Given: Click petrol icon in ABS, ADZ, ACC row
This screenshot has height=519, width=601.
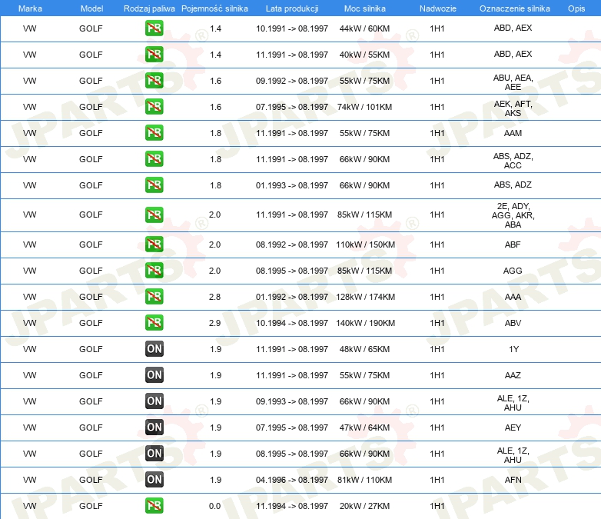Looking at the screenshot, I should [x=154, y=158].
